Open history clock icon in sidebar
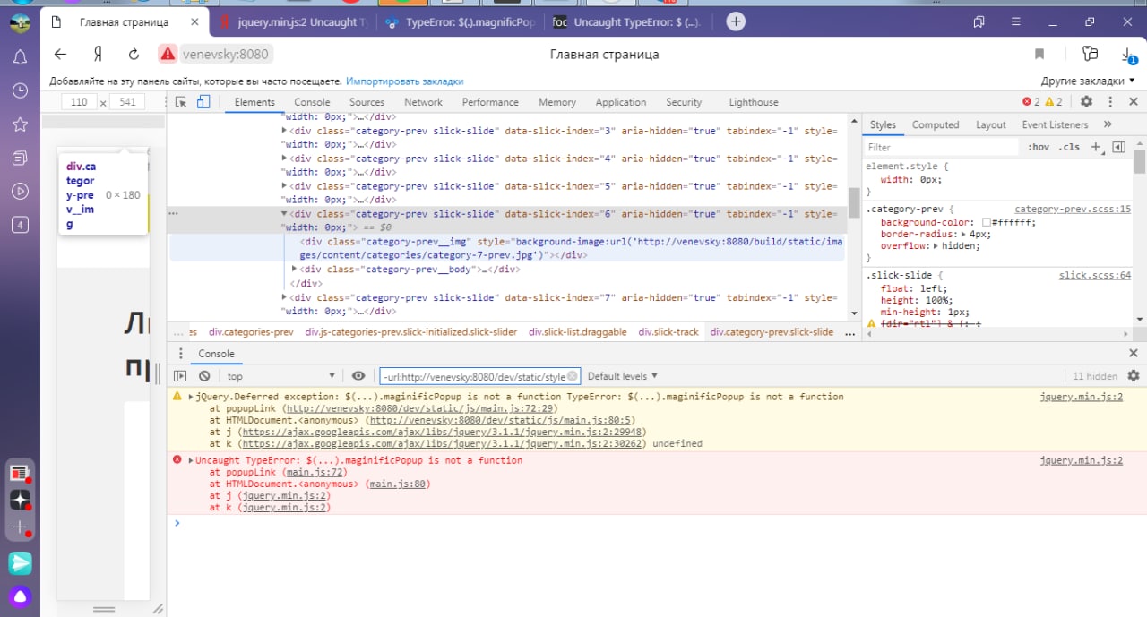 tap(20, 90)
